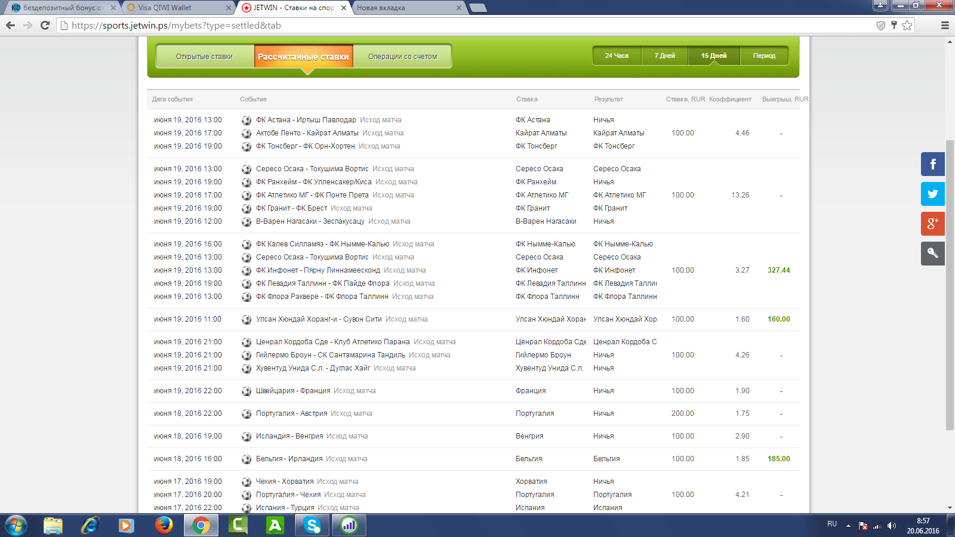The width and height of the screenshot is (955, 537).
Task: Choose custom Период filter
Action: pos(764,55)
